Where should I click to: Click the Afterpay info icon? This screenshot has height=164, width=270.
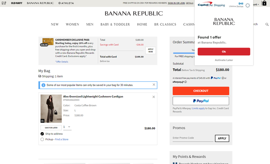pos(186,82)
